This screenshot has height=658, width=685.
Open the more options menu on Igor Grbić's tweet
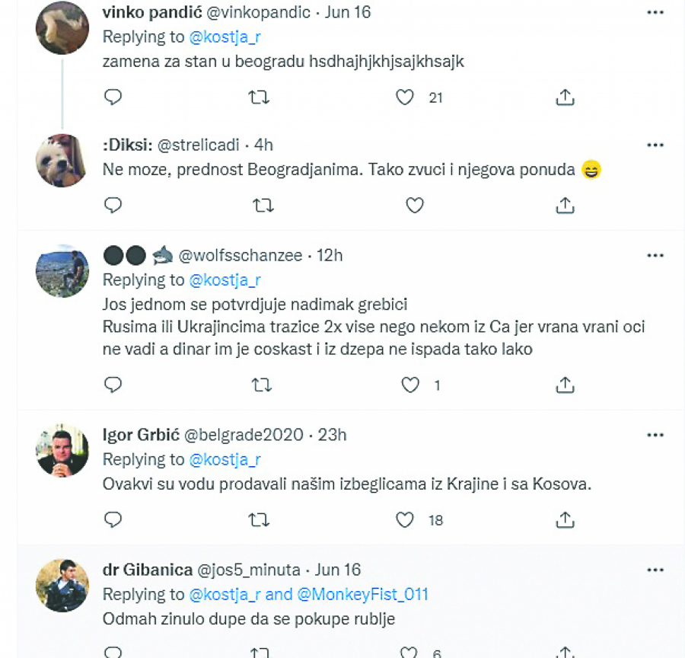pos(655,434)
